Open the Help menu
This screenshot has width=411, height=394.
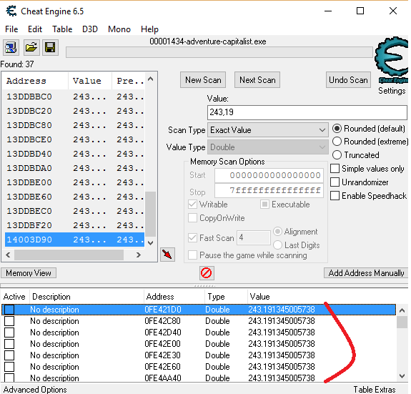149,29
